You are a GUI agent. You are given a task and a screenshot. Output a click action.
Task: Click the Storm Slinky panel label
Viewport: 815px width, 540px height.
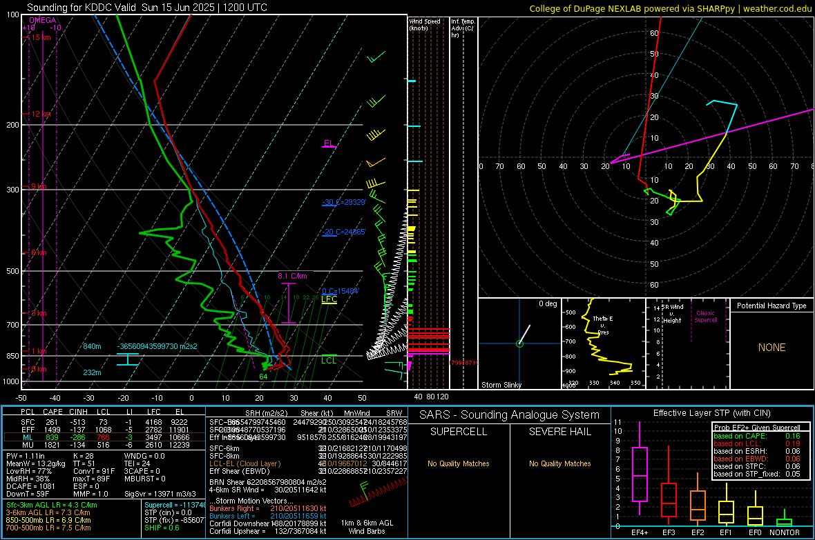[501, 385]
